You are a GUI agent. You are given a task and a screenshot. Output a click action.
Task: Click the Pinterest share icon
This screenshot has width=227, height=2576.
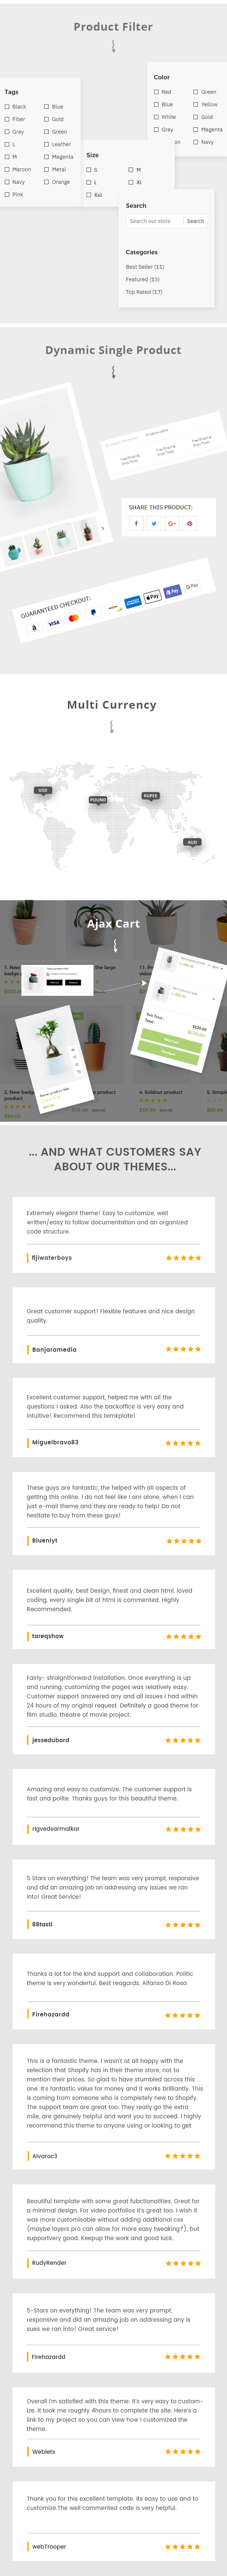190,523
